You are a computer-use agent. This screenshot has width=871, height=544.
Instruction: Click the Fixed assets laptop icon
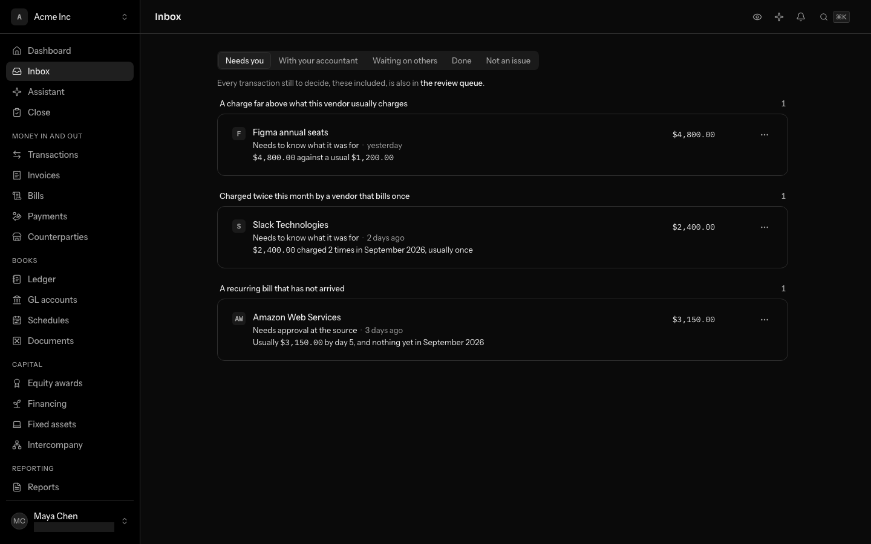[x=17, y=424]
